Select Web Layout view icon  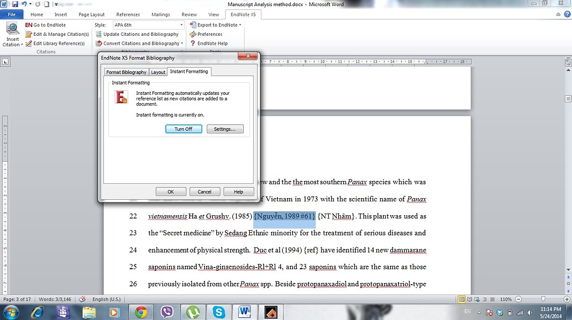tap(476, 299)
